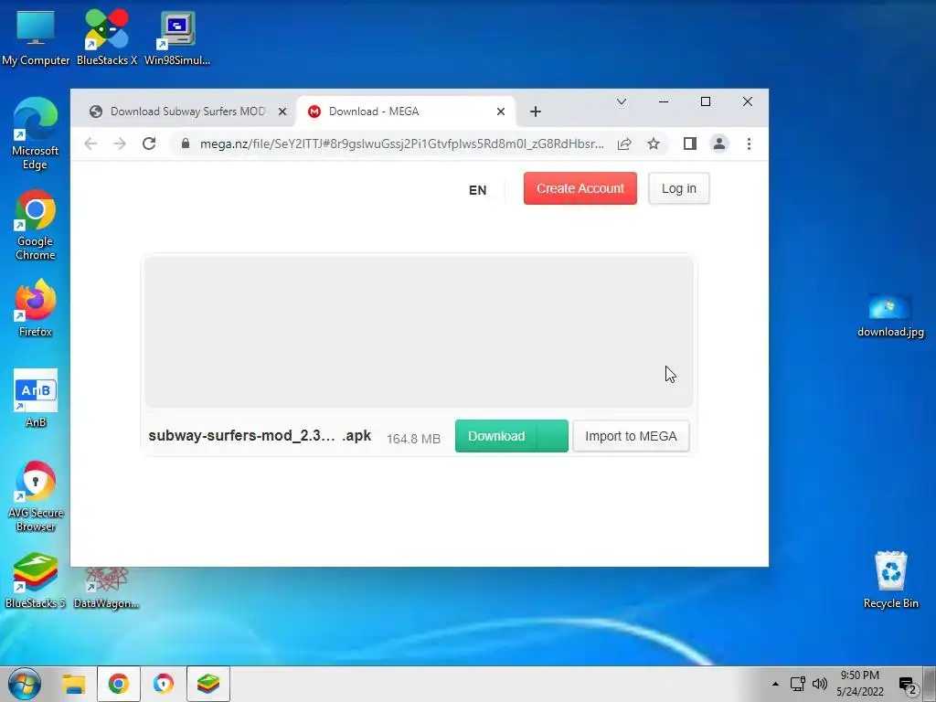The image size is (936, 702).
Task: Click the apk file name text
Action: click(x=260, y=436)
